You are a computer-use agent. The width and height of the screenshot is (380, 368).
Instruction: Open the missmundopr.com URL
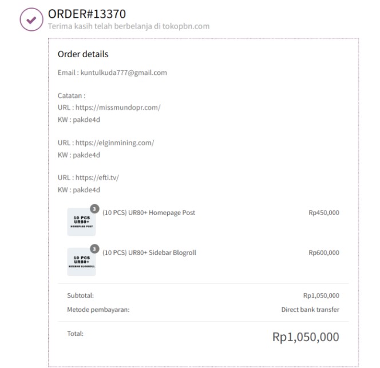118,108
